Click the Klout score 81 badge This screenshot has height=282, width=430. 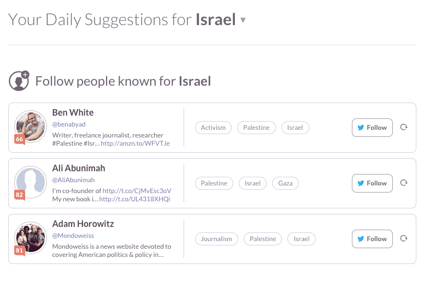(20, 250)
